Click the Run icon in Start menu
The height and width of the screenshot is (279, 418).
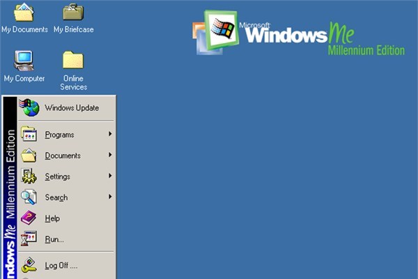29,239
